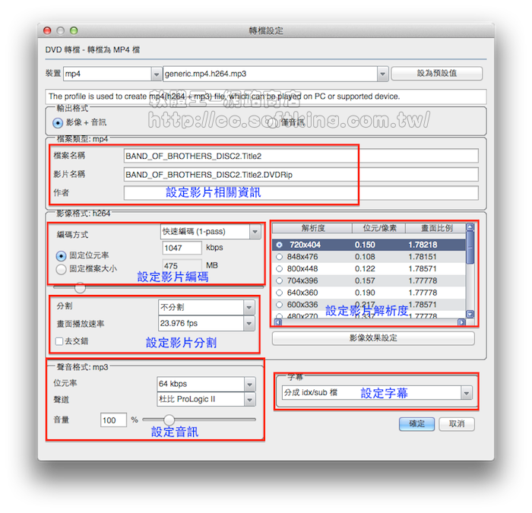The width and height of the screenshot is (532, 513).
Task: Enable the 去交錯 checkbox
Action: click(59, 341)
